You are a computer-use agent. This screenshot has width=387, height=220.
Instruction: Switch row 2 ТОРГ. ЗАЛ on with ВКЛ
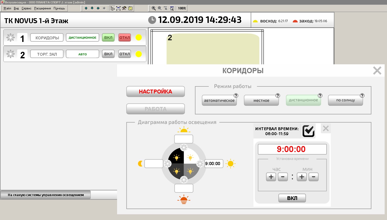click(108, 54)
